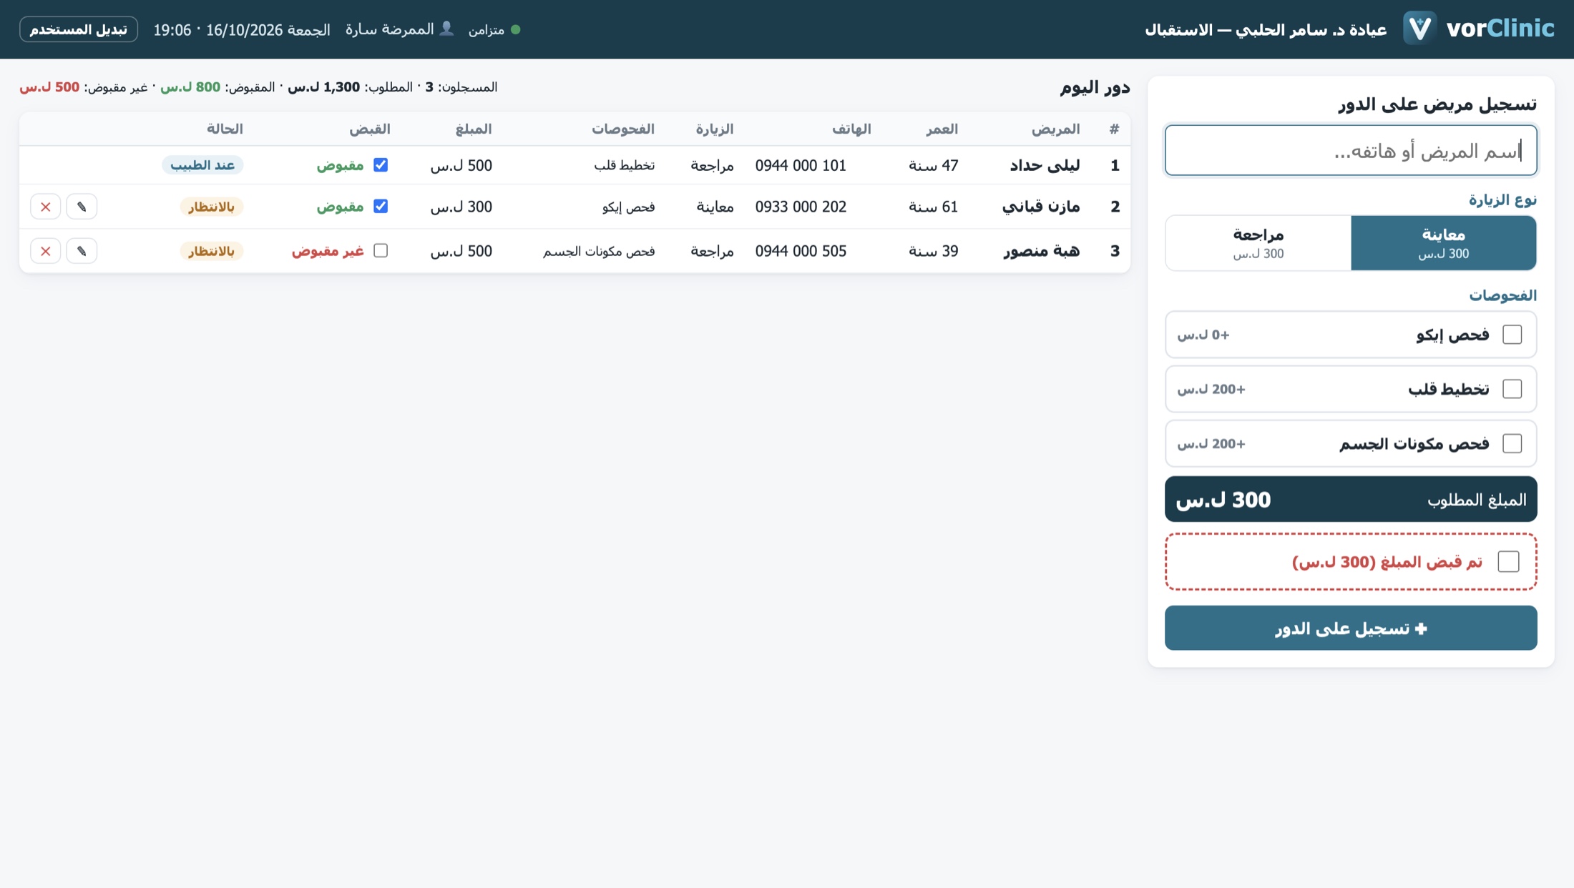Remove هبة منصور entry using the X icon
The image size is (1574, 888).
tap(46, 251)
